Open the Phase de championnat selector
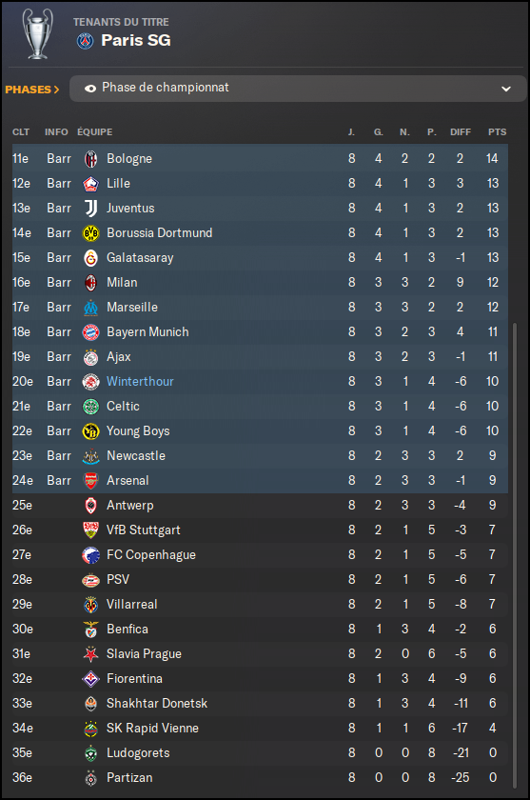 click(x=298, y=89)
